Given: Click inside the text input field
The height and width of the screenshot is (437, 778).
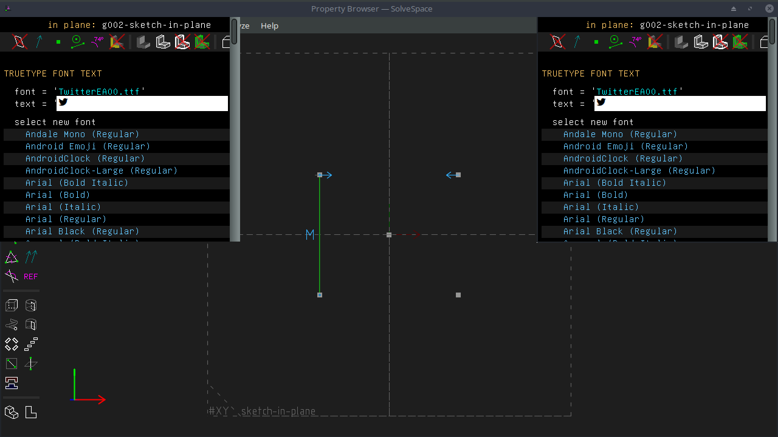Looking at the screenshot, I should point(142,102).
